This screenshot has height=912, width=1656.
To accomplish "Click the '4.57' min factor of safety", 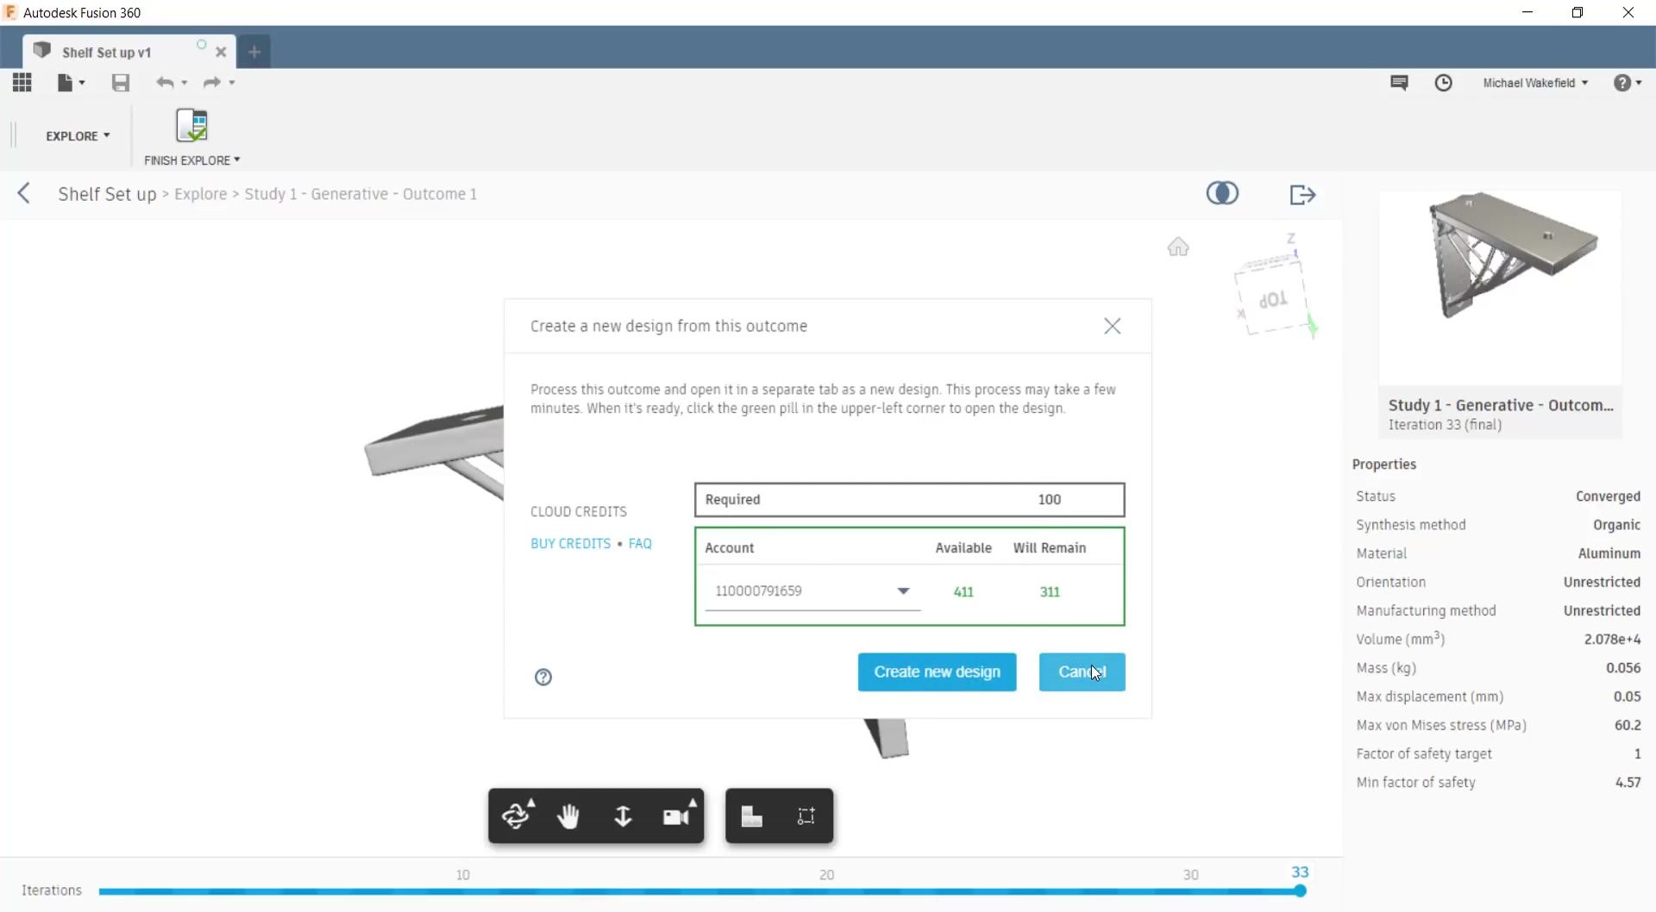I will point(1628,783).
